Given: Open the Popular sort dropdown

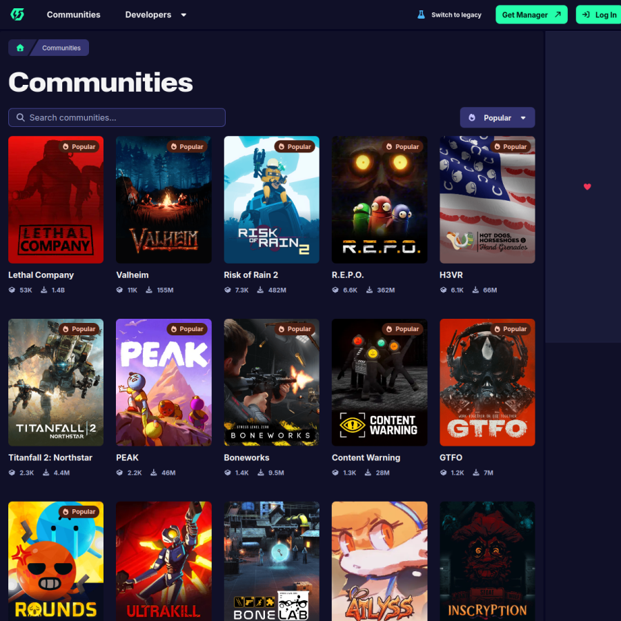Looking at the screenshot, I should point(497,117).
